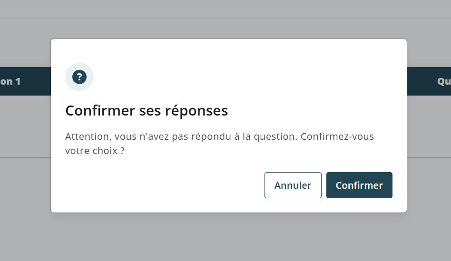451x261 pixels.
Task: Click the blank dialog area right of the question icon
Action: pyautogui.click(x=238, y=77)
